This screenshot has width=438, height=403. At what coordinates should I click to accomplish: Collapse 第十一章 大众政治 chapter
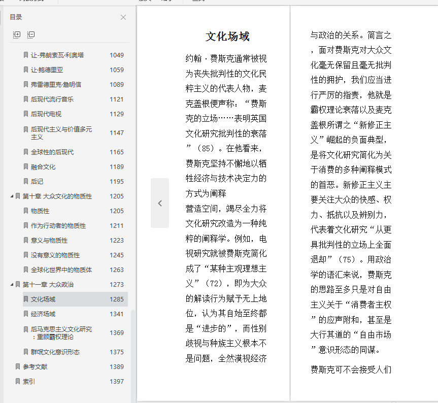coord(12,285)
